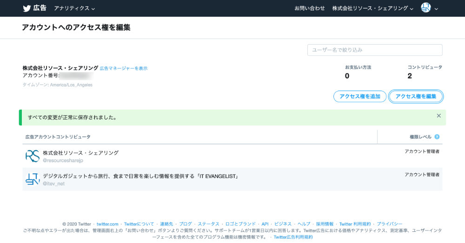465x243 pixels.
Task: Click the 広告アカウントコントリビュータ column header
Action: pos(58,137)
